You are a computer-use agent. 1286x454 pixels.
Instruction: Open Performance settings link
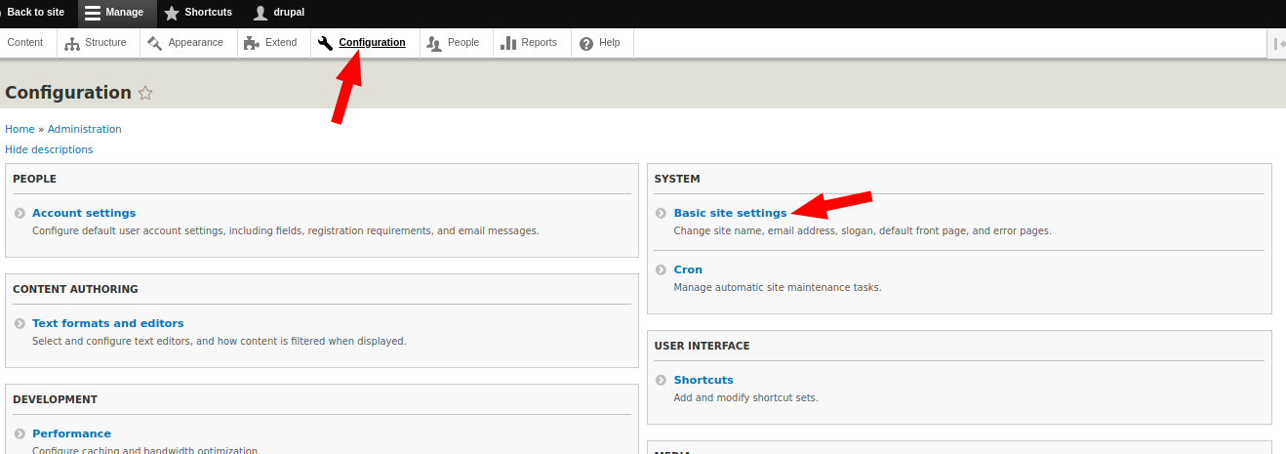coord(71,433)
